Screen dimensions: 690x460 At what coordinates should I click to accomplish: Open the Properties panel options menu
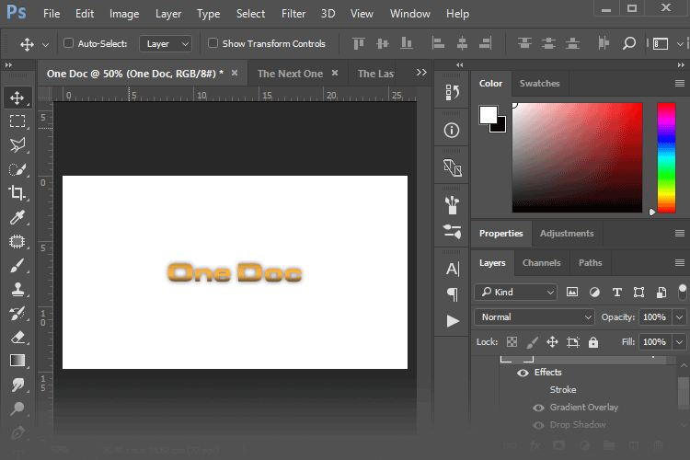point(680,234)
